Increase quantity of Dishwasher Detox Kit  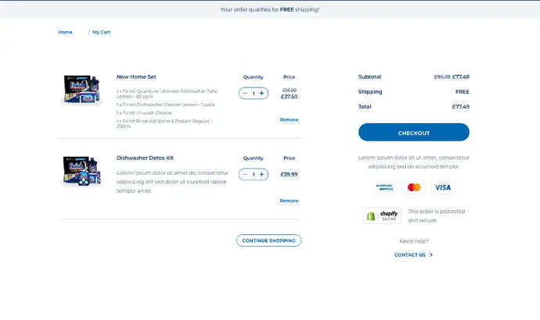click(x=261, y=175)
